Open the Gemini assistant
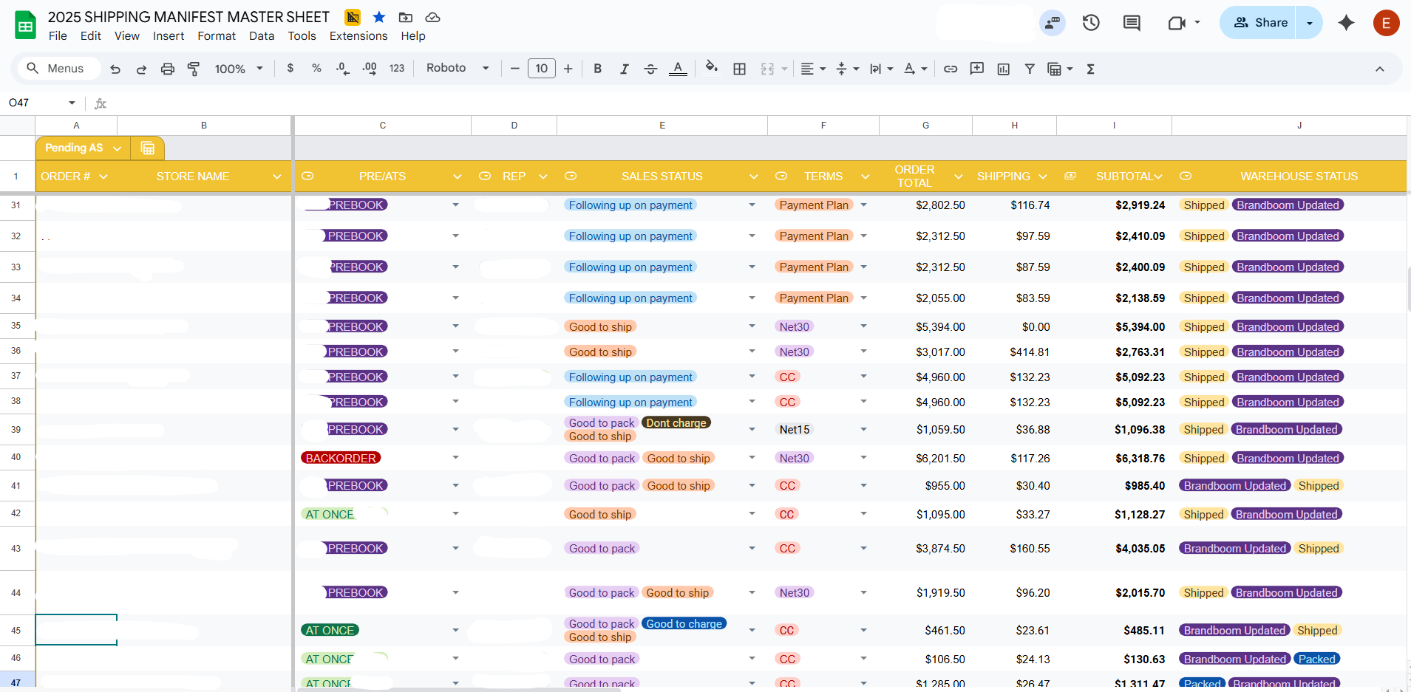1411x692 pixels. point(1346,23)
